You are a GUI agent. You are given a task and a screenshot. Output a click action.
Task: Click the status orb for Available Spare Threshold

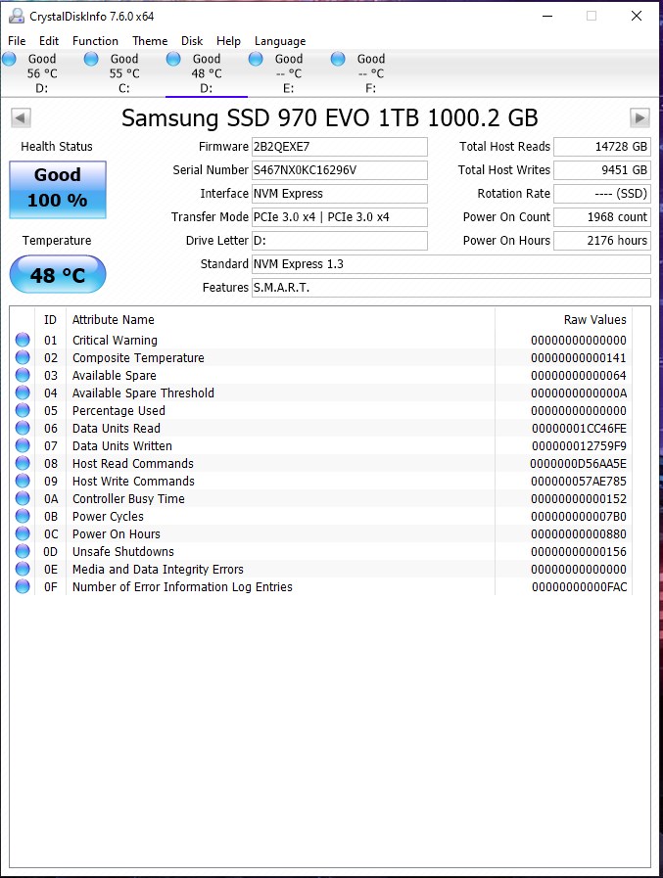(23, 393)
